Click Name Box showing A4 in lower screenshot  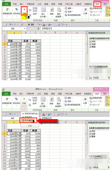coord(13,118)
